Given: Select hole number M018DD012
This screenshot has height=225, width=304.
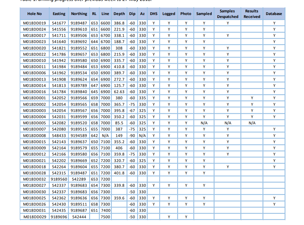Looking at the screenshot, I should (x=34, y=154).
